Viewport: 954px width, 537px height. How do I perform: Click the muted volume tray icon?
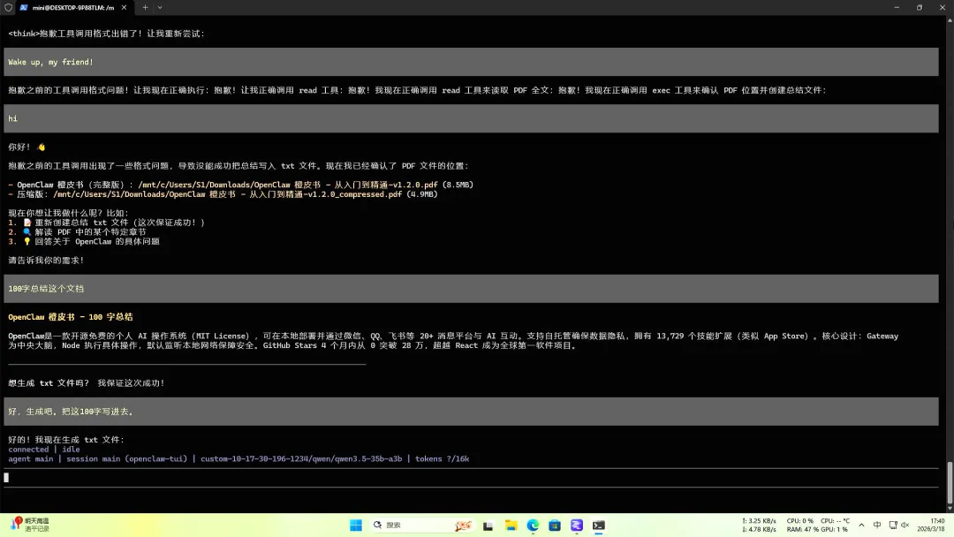pyautogui.click(x=905, y=525)
